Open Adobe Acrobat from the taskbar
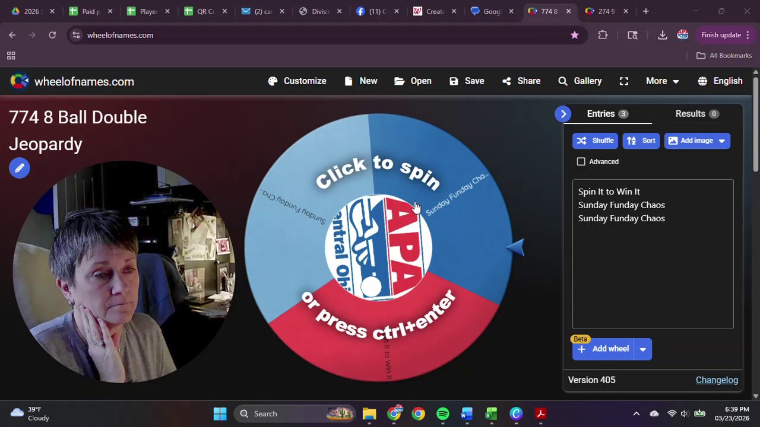 point(540,413)
